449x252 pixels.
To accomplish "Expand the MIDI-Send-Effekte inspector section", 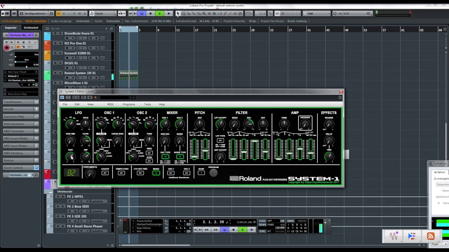I will (21, 146).
